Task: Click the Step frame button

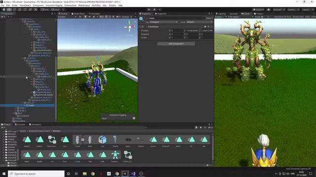Action: pyautogui.click(x=160, y=9)
